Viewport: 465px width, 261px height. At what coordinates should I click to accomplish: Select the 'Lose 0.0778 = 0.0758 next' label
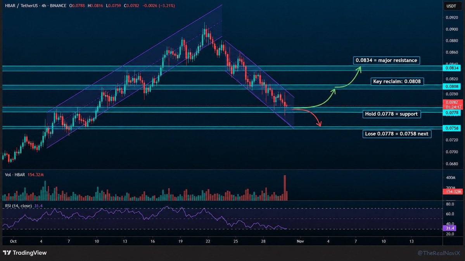tap(397, 134)
